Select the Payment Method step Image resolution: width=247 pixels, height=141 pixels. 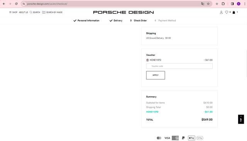(165, 20)
